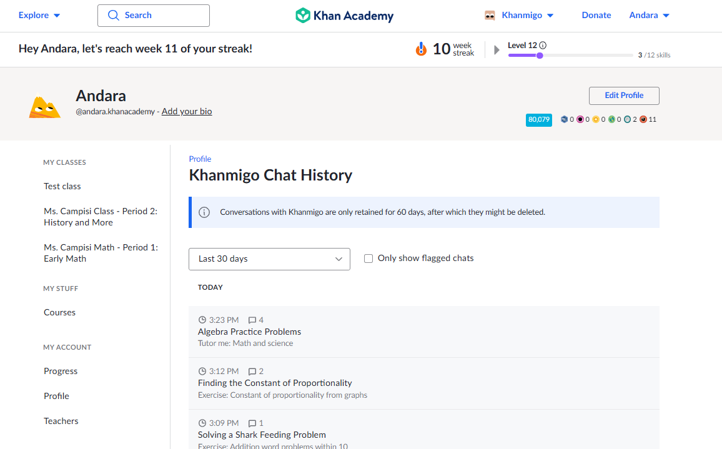Click clock icon beside 3:23 PM

click(x=202, y=320)
